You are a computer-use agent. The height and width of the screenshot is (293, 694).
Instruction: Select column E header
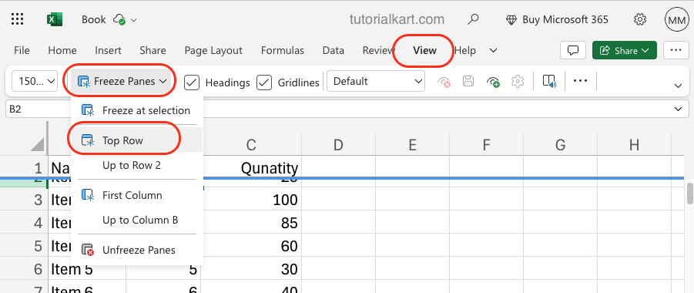[x=412, y=144]
